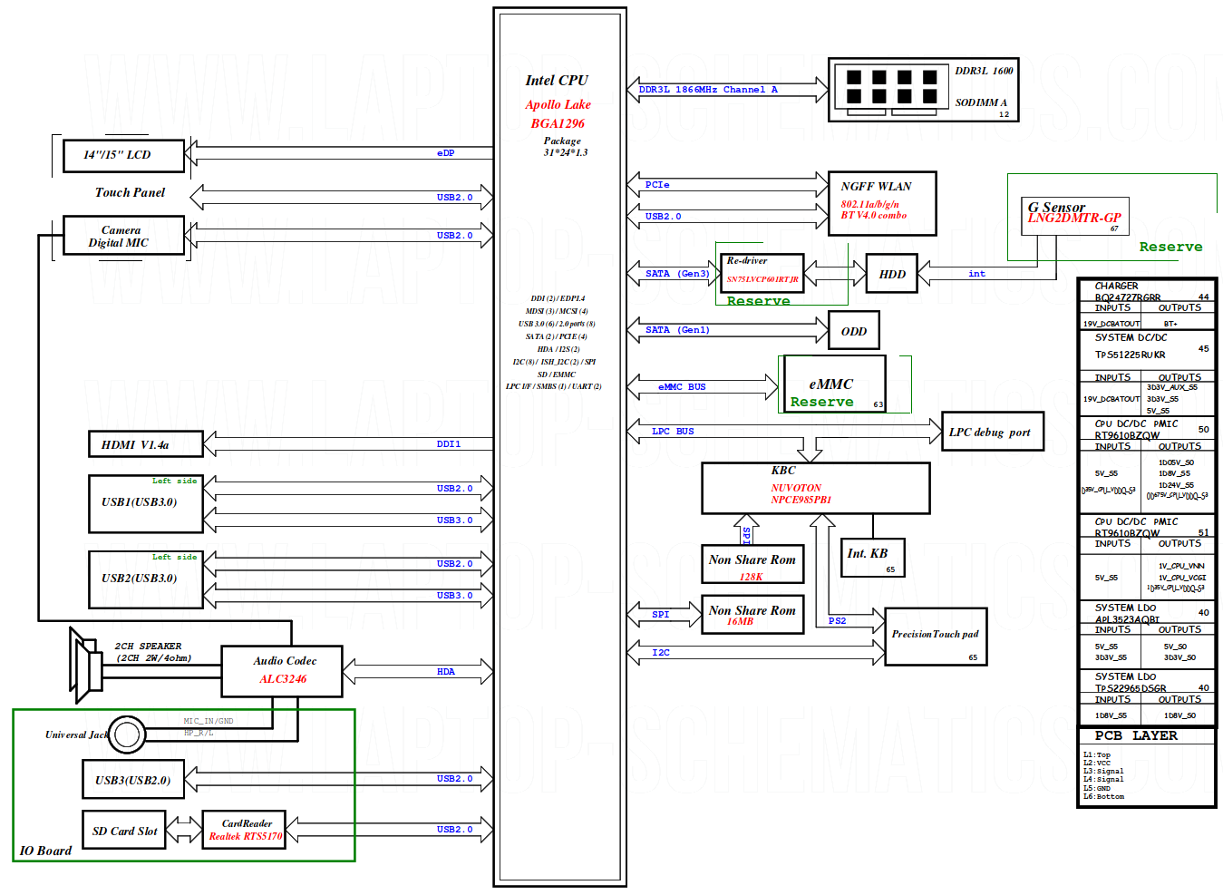Image resolution: width=1223 pixels, height=895 pixels.
Task: Click the MIC_IN/GND signal label
Action: pos(209,722)
